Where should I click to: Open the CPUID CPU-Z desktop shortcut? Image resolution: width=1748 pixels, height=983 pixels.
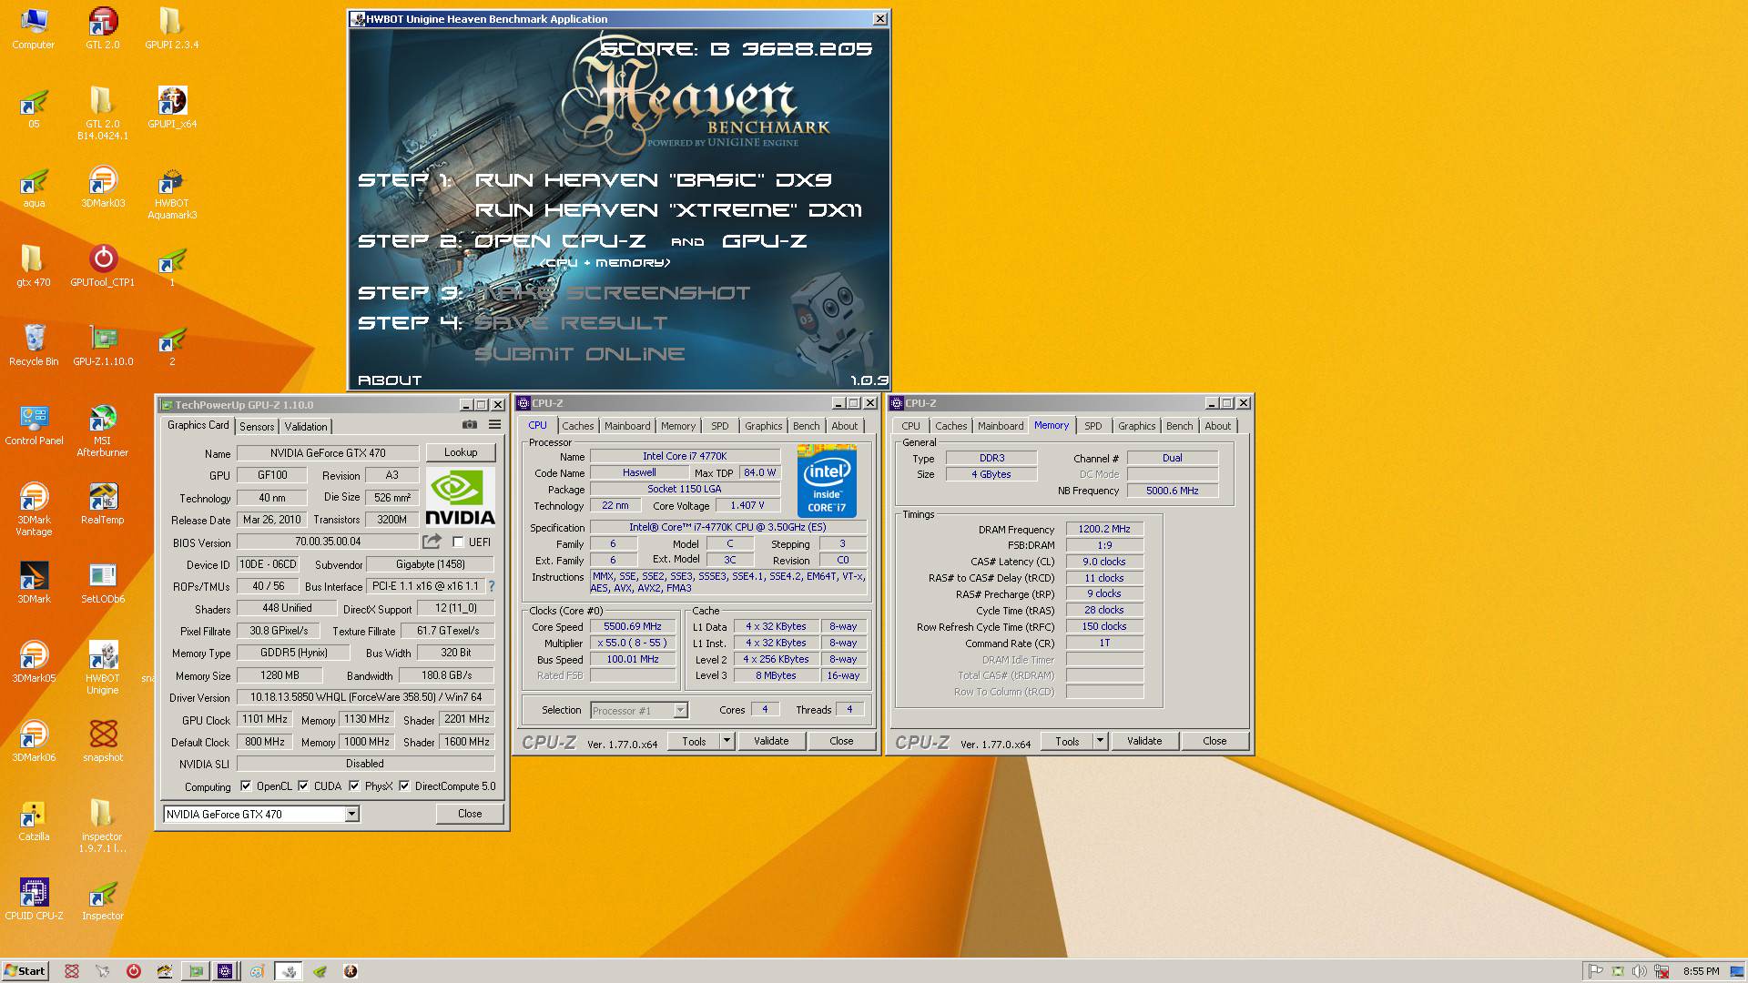pos(34,899)
